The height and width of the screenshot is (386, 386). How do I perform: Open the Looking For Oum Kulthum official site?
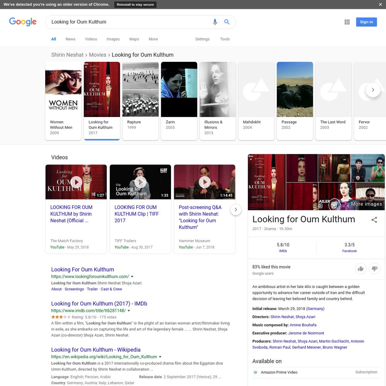(x=83, y=269)
